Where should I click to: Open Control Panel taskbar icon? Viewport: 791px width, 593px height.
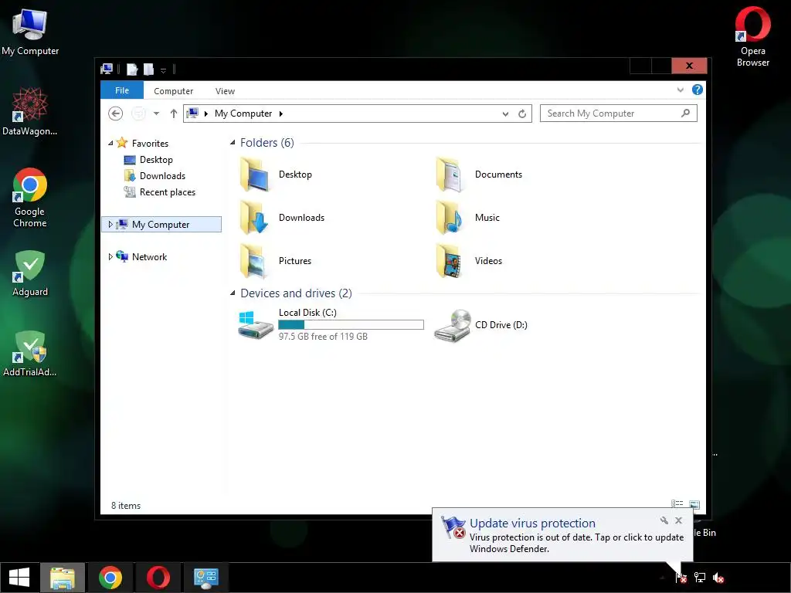pos(205,578)
